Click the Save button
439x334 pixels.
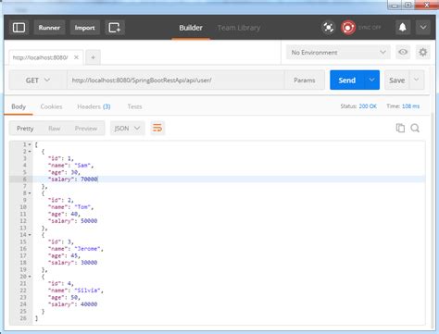pos(396,80)
